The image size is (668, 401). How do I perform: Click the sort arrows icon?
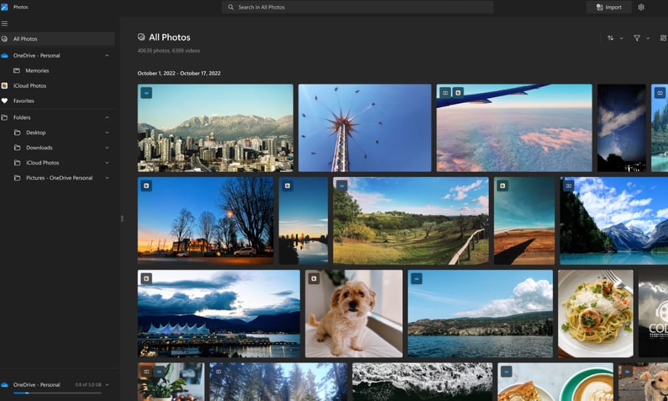pos(611,38)
